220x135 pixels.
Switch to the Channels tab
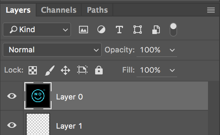(59, 10)
